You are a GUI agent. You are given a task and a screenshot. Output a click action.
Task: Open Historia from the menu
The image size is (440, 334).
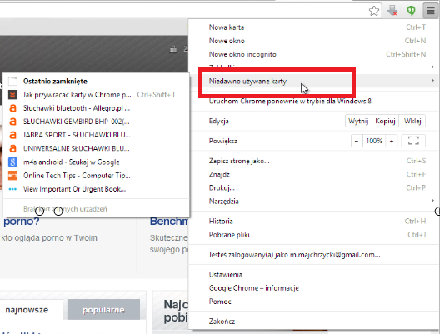312,222
